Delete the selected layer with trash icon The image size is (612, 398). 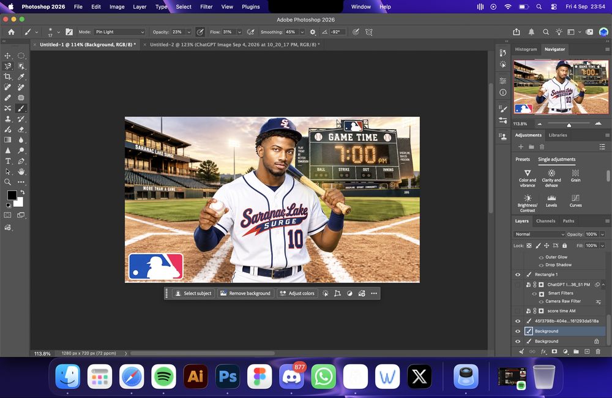pos(598,351)
